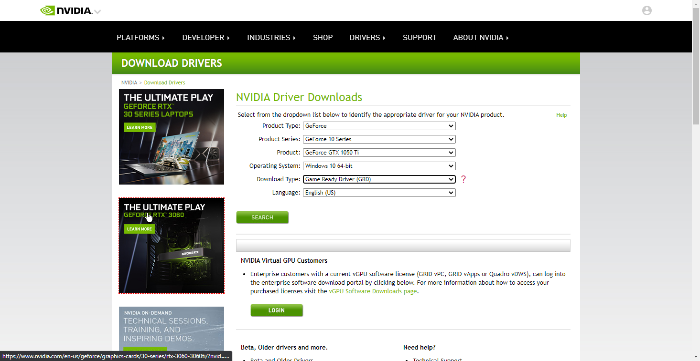This screenshot has width=700, height=361.
Task: Open the user account profile icon
Action: [646, 10]
